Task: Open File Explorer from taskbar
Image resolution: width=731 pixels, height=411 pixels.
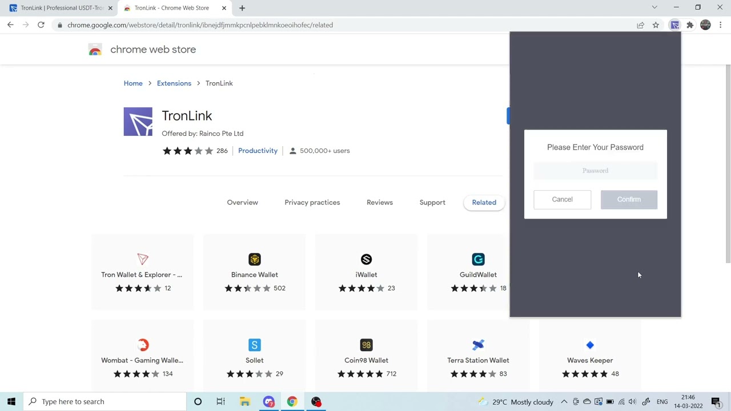Action: coord(245,401)
